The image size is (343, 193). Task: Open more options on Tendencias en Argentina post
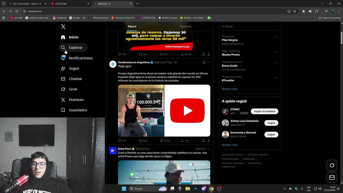coord(209,62)
